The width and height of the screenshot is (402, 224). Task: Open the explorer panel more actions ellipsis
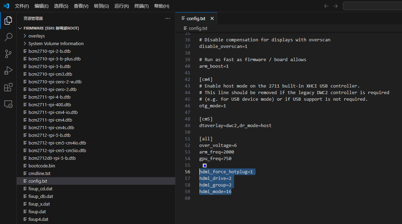(168, 18)
